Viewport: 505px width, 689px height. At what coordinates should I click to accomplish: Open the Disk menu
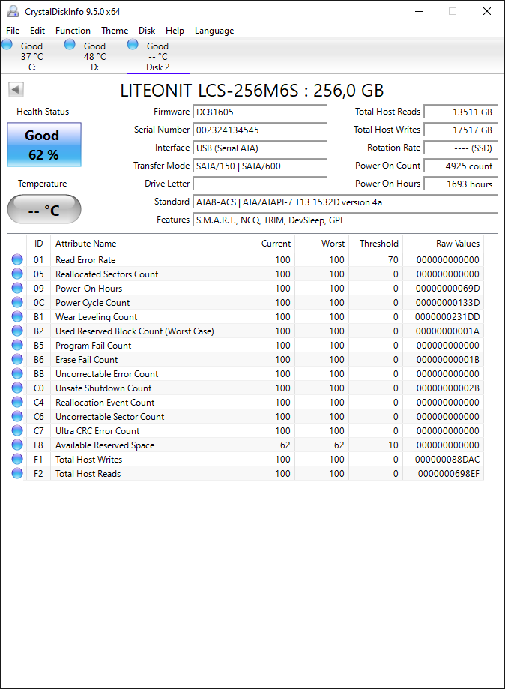click(x=147, y=30)
